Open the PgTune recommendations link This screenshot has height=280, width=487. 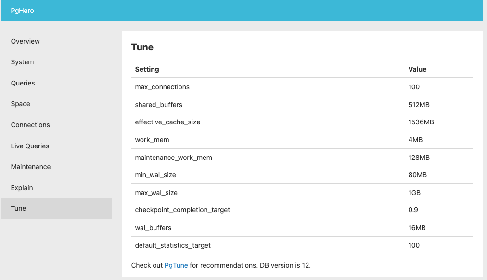pos(176,265)
